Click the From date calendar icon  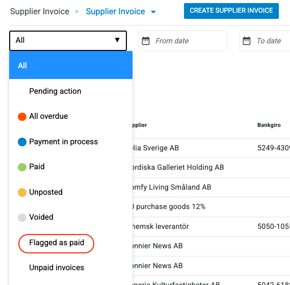tap(146, 41)
